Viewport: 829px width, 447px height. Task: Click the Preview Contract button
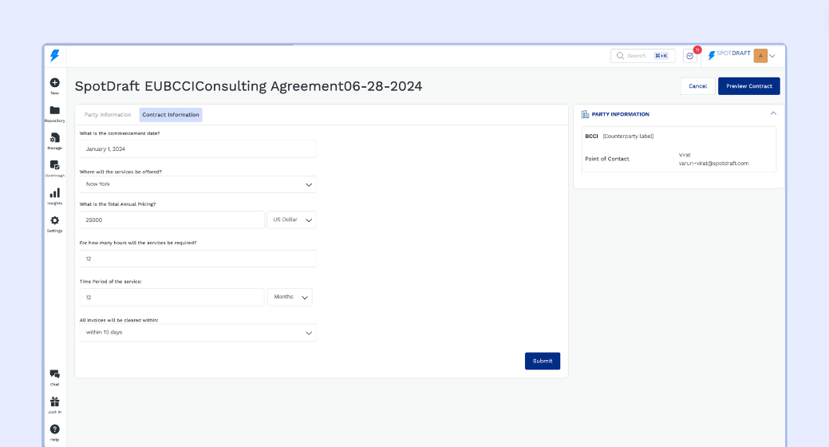coord(748,86)
